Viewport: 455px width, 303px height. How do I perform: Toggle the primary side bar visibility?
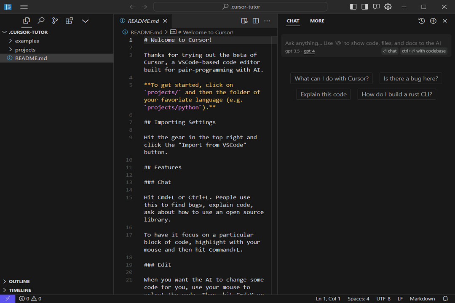click(x=353, y=7)
